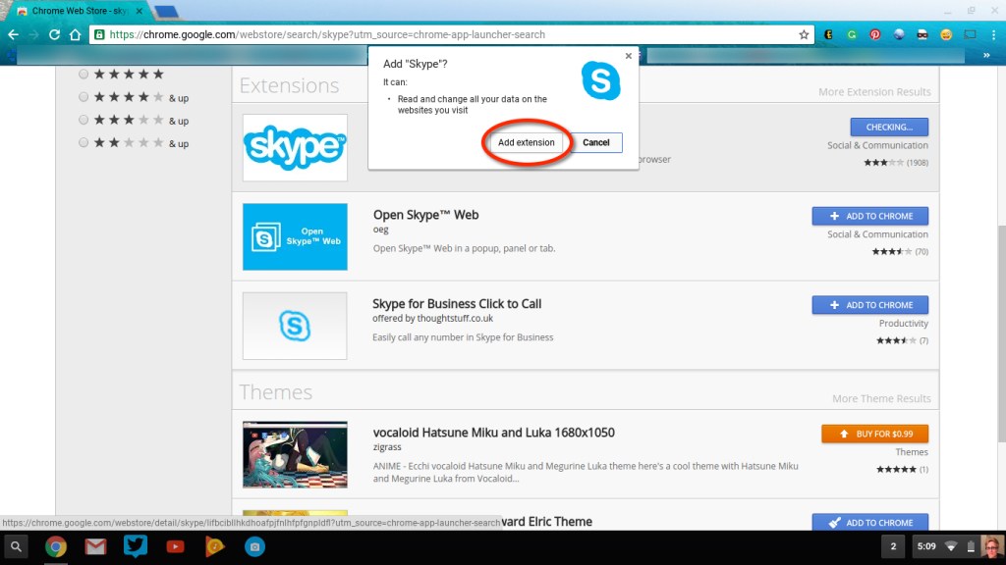Image resolution: width=1006 pixels, height=565 pixels.
Task: Open the Camera app in the taskbar
Action: coord(255,547)
